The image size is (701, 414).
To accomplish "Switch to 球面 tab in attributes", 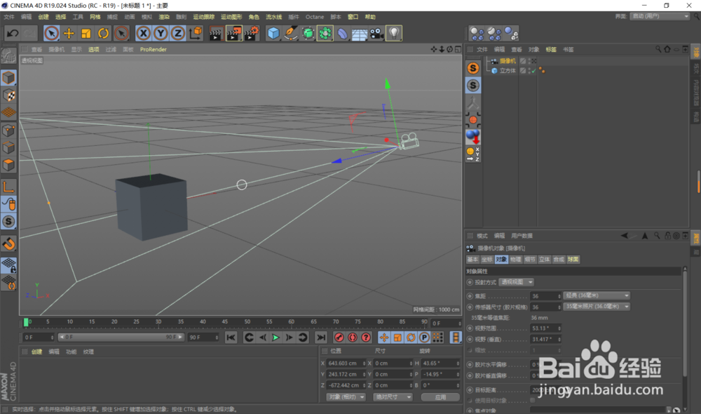I will pos(573,260).
